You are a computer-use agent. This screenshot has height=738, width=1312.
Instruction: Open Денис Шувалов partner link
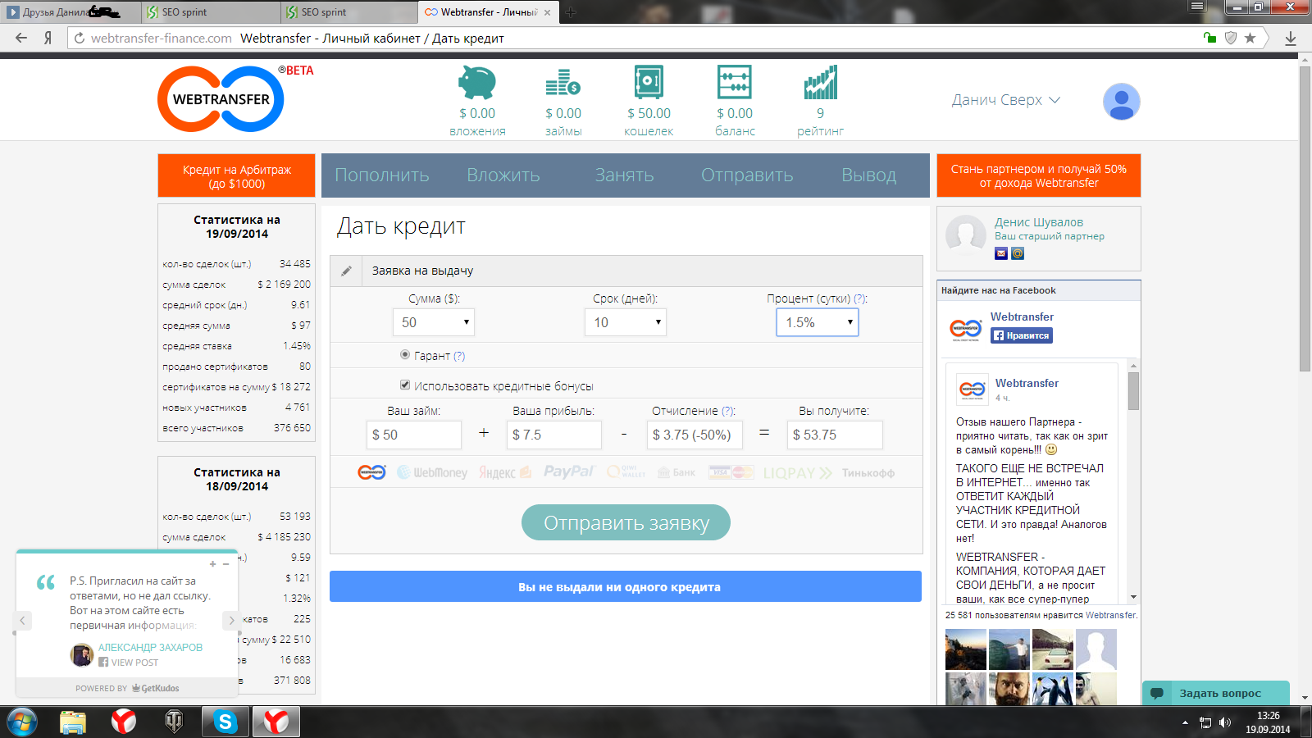click(x=1039, y=222)
